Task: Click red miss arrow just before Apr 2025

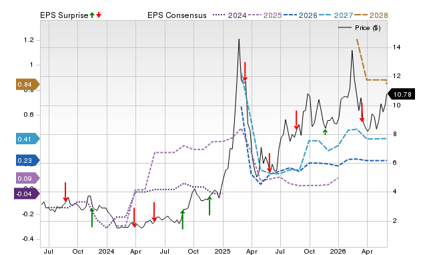Action: click(x=245, y=71)
